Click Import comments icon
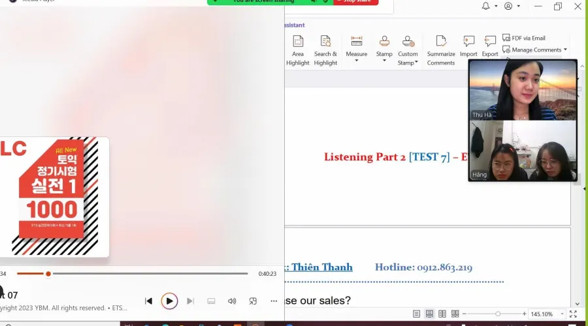Image resolution: width=588 pixels, height=326 pixels. pos(468,41)
